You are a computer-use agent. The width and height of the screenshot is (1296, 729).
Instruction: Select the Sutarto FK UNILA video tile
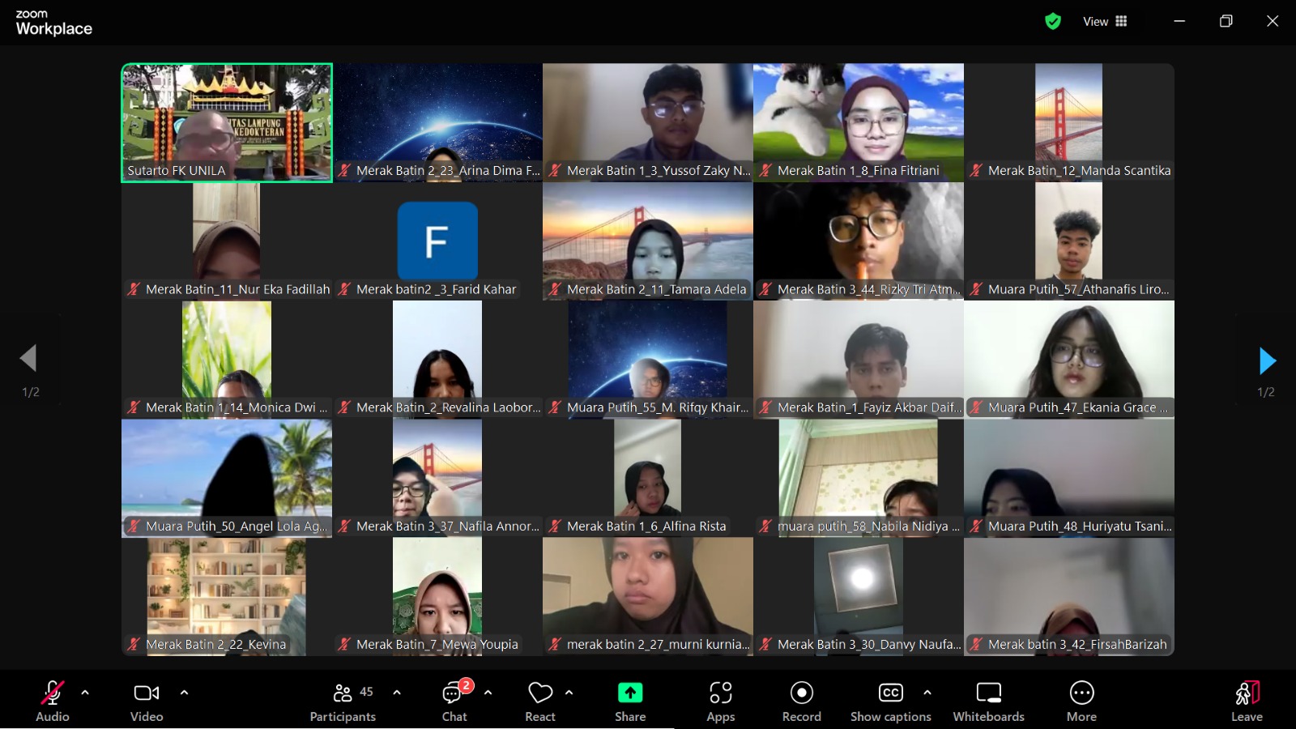pos(227,123)
